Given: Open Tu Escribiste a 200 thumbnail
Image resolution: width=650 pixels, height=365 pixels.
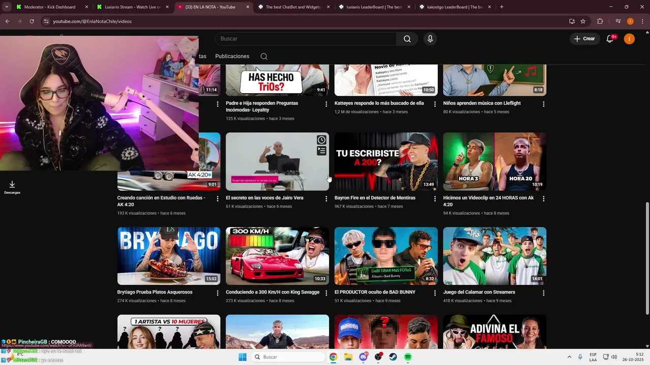Looking at the screenshot, I should (386, 162).
